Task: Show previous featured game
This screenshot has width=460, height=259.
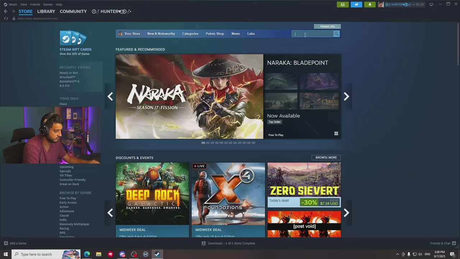Action: coord(110,96)
